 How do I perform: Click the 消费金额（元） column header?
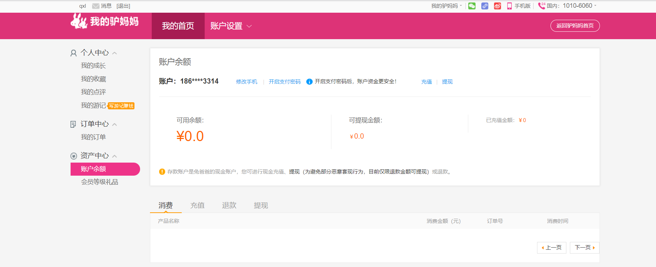[444, 221]
